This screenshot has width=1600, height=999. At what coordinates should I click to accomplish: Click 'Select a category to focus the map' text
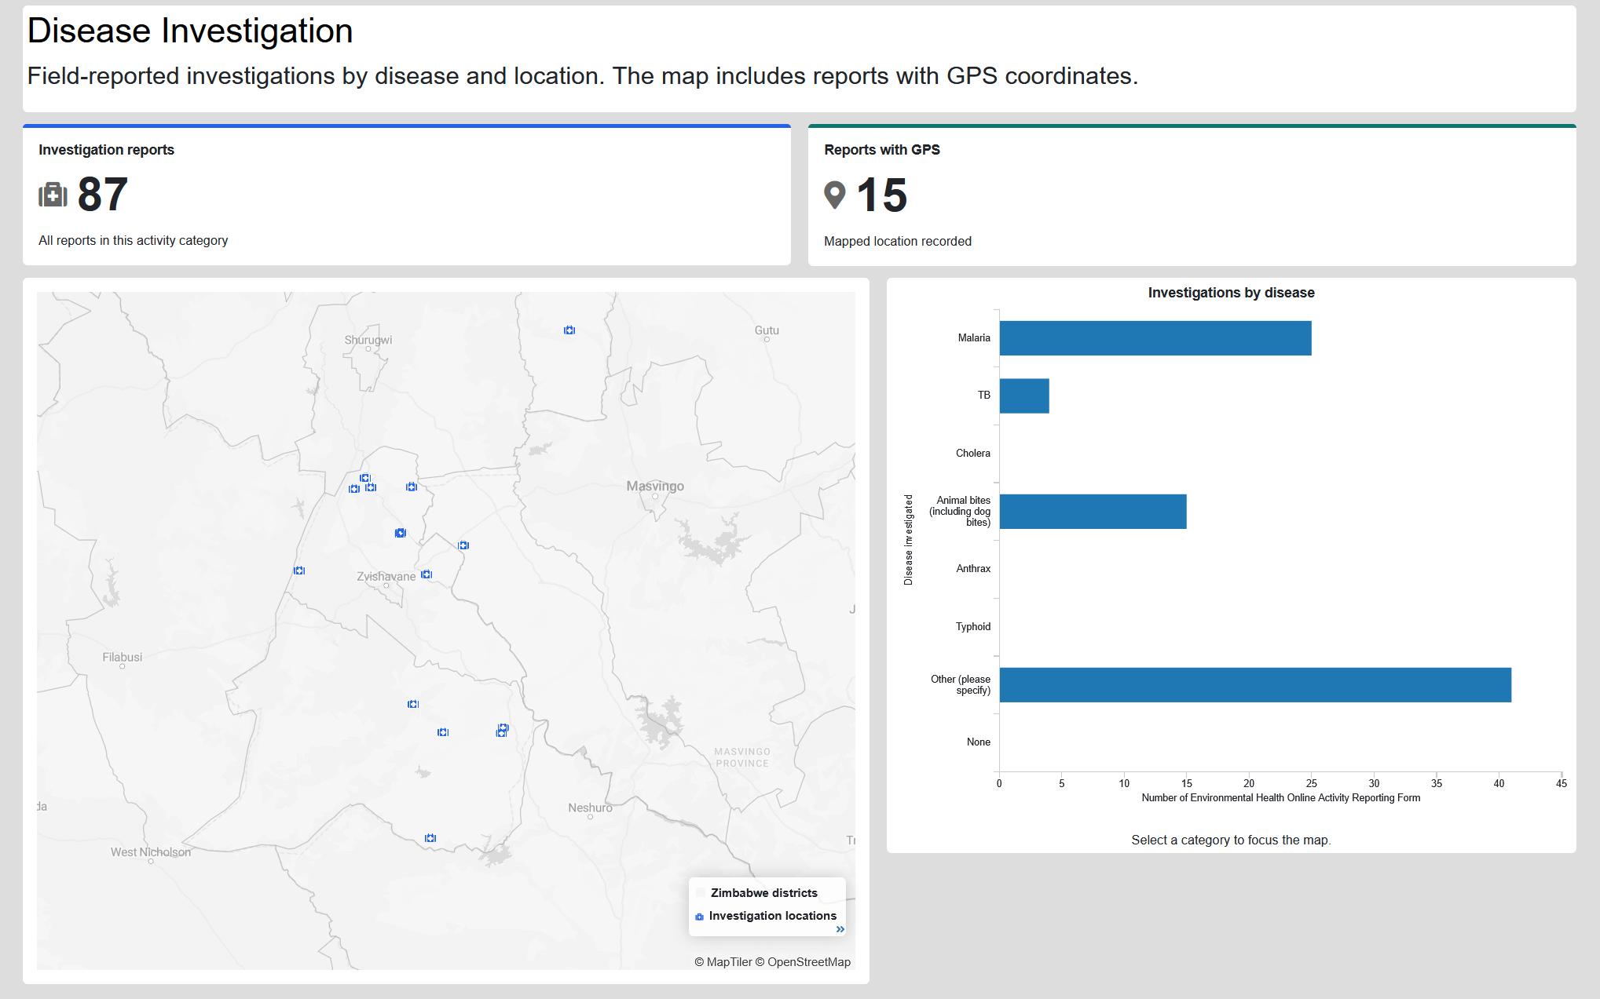click(x=1231, y=840)
